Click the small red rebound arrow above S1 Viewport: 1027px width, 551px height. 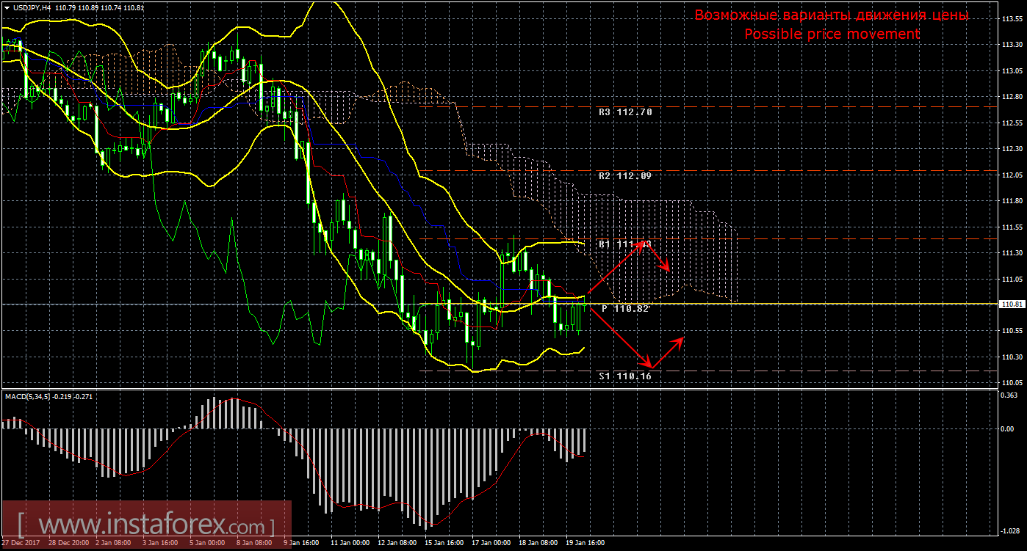point(668,351)
